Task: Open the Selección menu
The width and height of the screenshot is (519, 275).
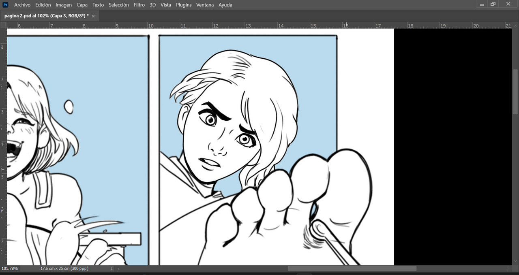Action: click(x=119, y=5)
